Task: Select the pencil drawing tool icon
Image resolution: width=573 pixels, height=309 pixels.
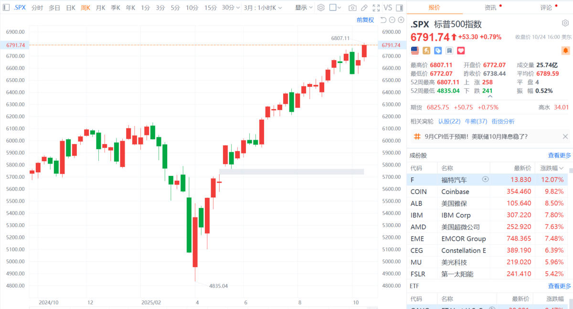Action: click(364, 8)
